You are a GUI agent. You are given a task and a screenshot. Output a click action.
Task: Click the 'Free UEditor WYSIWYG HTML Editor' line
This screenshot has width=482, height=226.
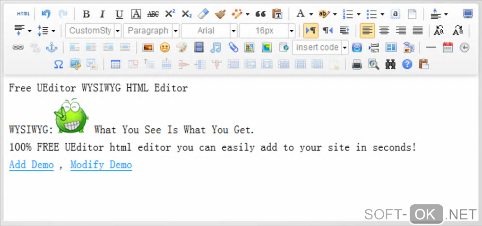(x=98, y=88)
